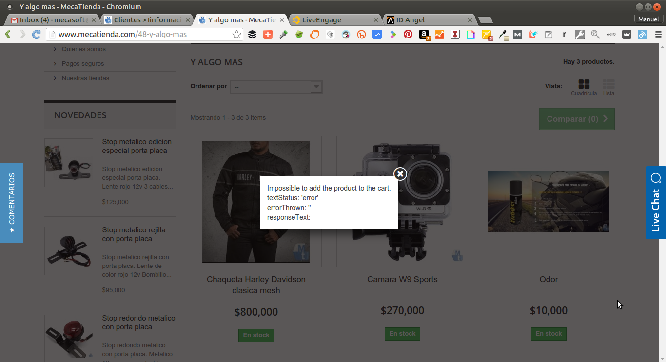Click the $125,000 price text
Image resolution: width=666 pixels, height=362 pixels.
coord(116,202)
